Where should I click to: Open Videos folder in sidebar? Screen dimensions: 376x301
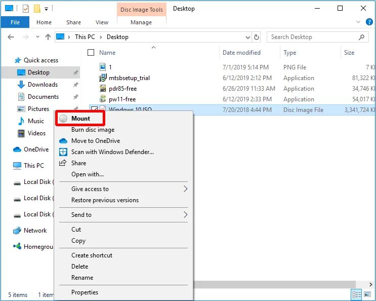click(36, 133)
